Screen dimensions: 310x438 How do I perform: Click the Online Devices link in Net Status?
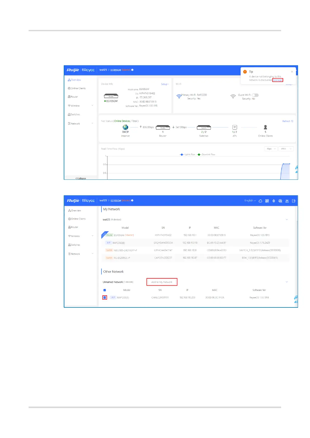point(122,121)
